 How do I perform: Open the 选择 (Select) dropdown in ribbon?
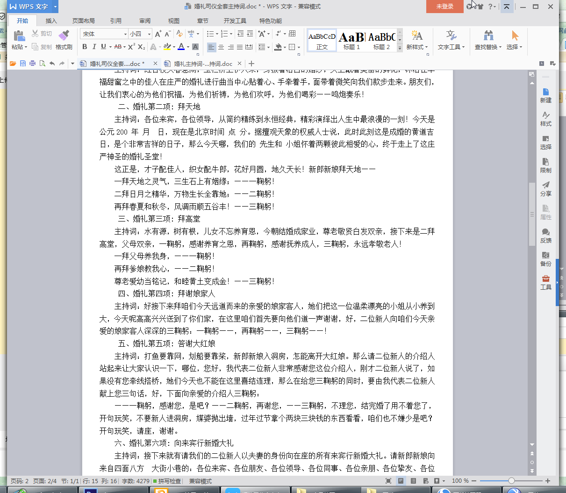pyautogui.click(x=514, y=47)
